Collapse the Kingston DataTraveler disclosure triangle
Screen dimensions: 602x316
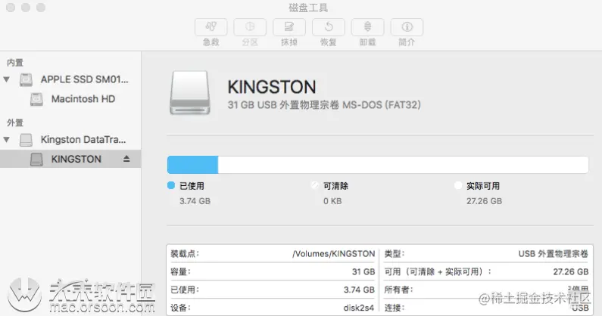click(7, 140)
